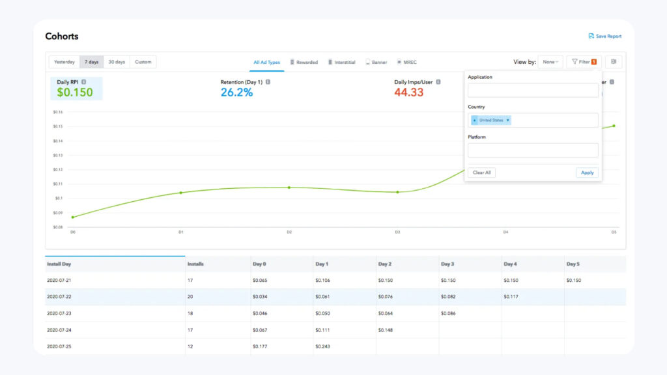Image resolution: width=667 pixels, height=375 pixels.
Task: Select the 30 days date range
Action: pyautogui.click(x=117, y=62)
